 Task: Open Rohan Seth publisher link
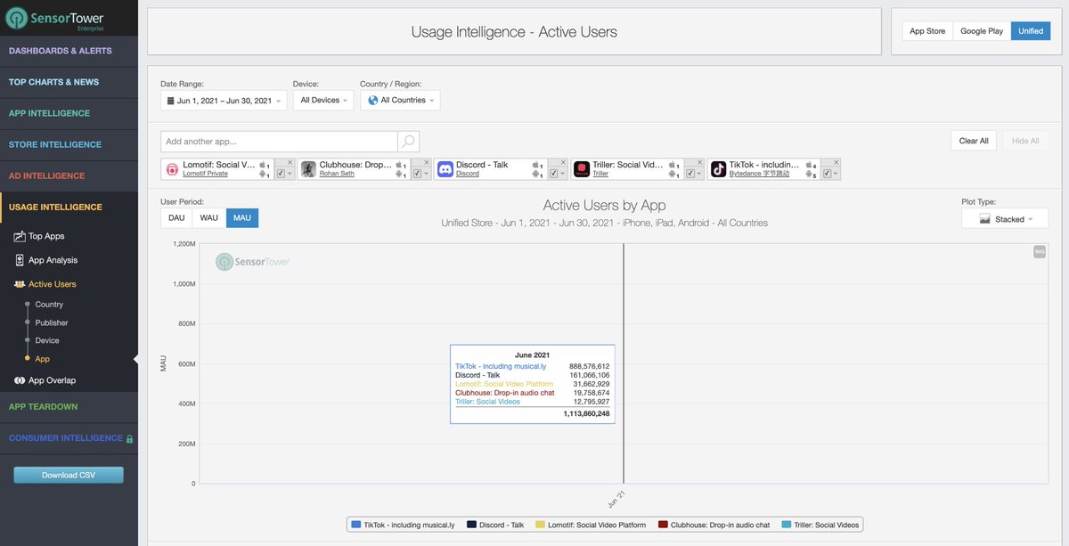(337, 174)
